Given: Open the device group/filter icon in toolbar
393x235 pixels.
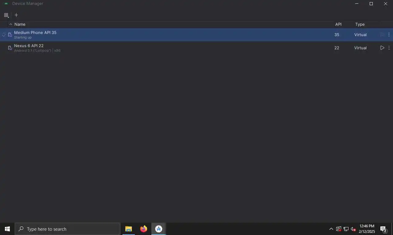Looking at the screenshot, I should click(x=6, y=15).
